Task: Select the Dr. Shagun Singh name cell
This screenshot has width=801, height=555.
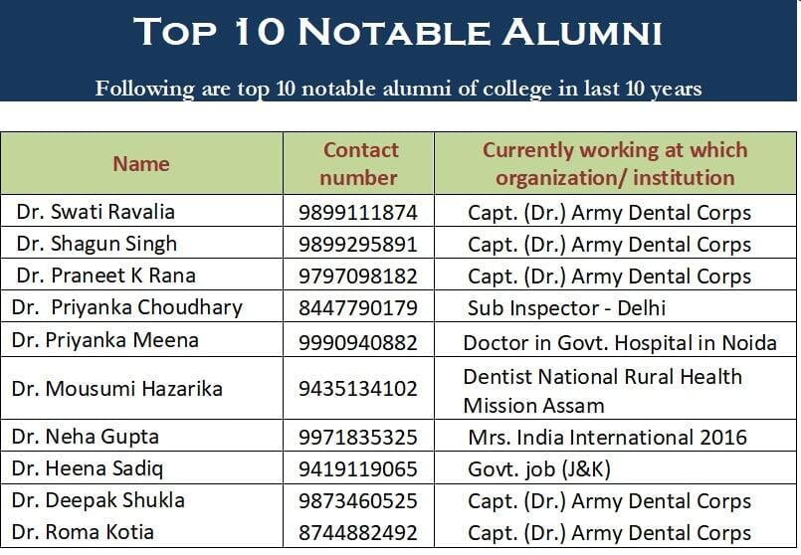Action: point(141,243)
